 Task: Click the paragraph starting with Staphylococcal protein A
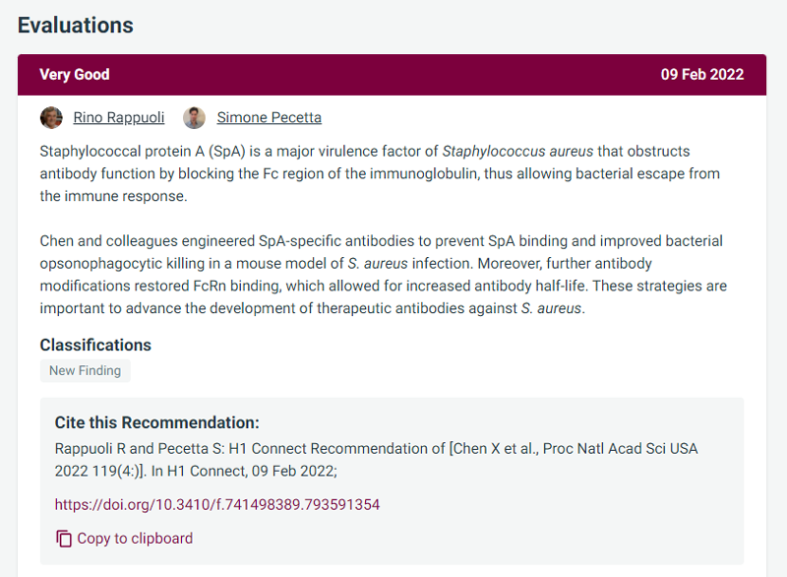pos(380,173)
